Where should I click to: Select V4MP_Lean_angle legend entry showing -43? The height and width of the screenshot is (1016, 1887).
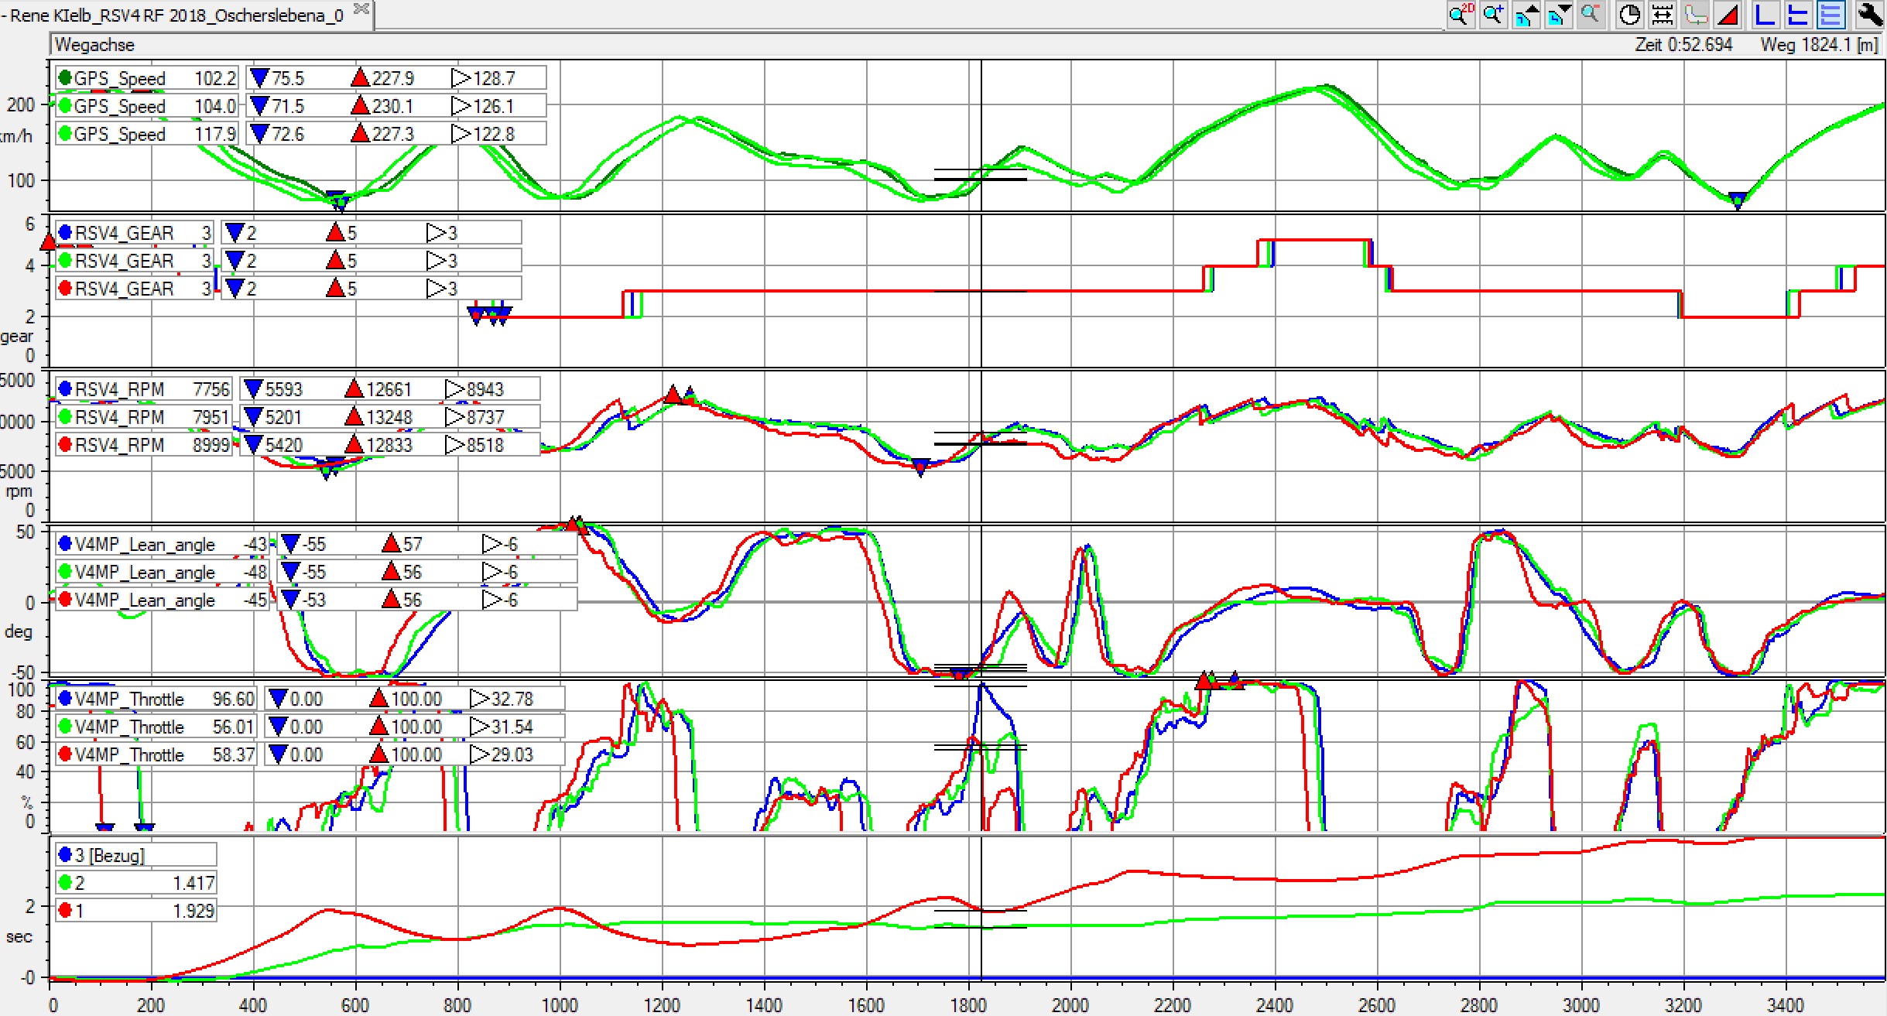pos(162,544)
